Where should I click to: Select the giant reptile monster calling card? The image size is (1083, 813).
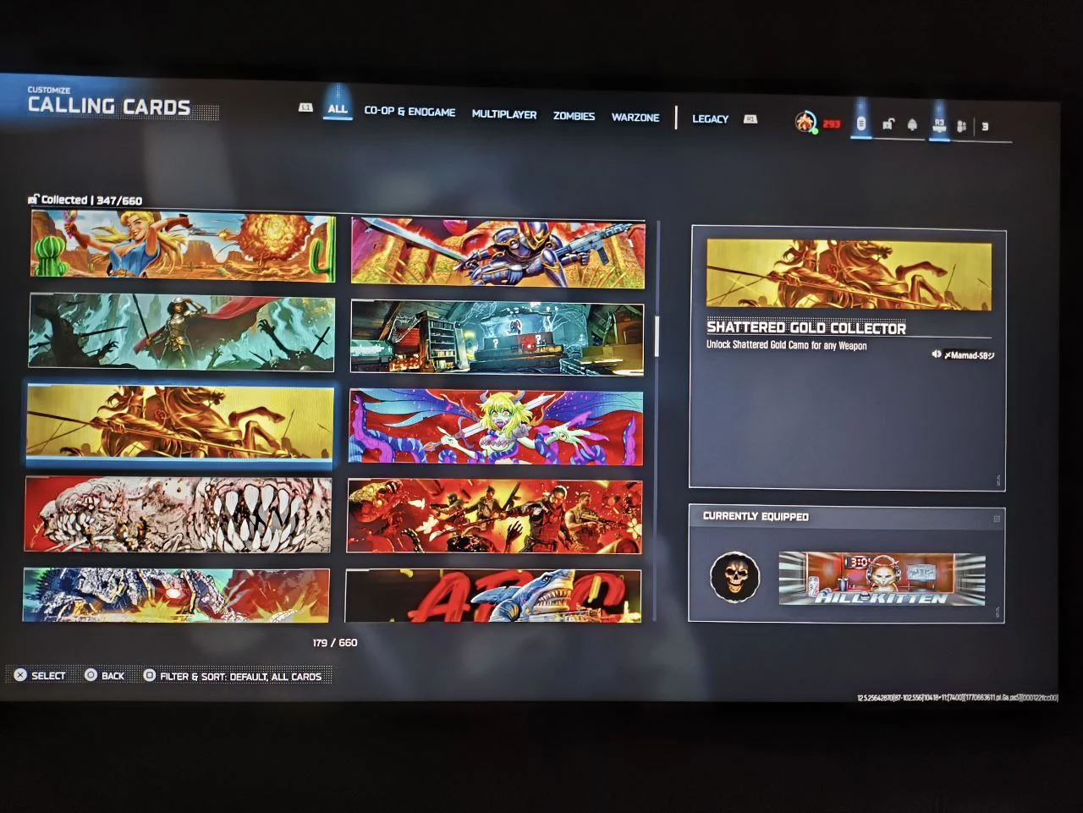176,594
